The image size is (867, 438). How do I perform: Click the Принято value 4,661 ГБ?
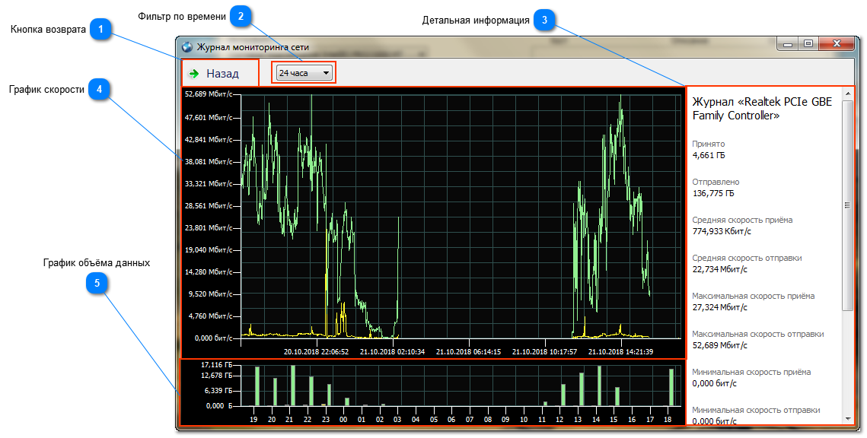click(x=709, y=155)
